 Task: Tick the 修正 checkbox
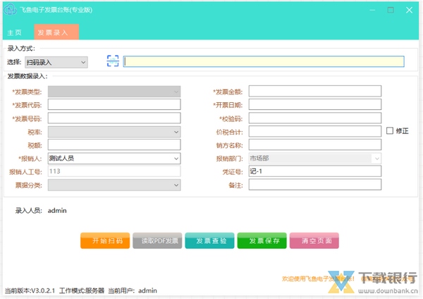coord(390,131)
